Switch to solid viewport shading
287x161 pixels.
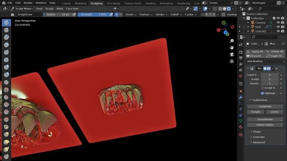pyautogui.click(x=225, y=8)
